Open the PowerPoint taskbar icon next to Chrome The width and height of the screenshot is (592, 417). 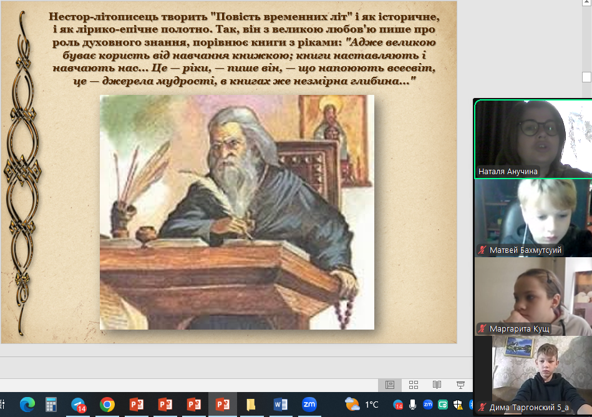pos(136,405)
